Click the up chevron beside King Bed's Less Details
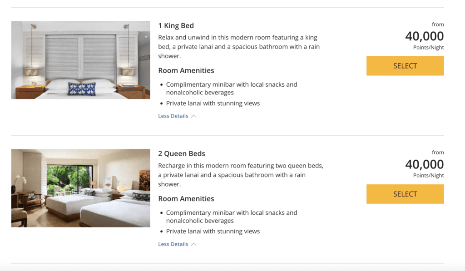The width and height of the screenshot is (465, 271). click(x=194, y=116)
